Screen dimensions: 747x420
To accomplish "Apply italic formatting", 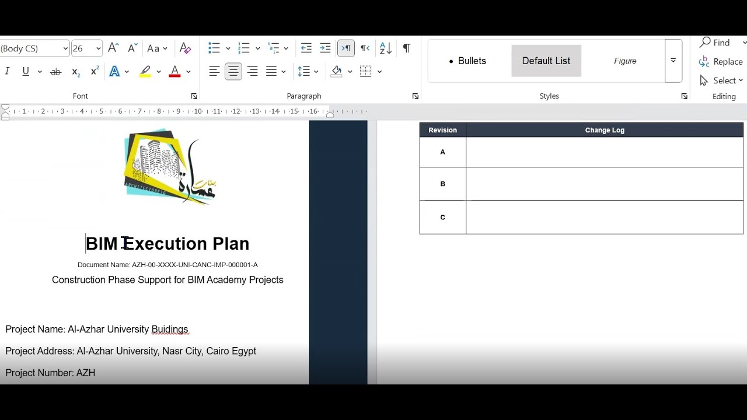I will pos(7,71).
